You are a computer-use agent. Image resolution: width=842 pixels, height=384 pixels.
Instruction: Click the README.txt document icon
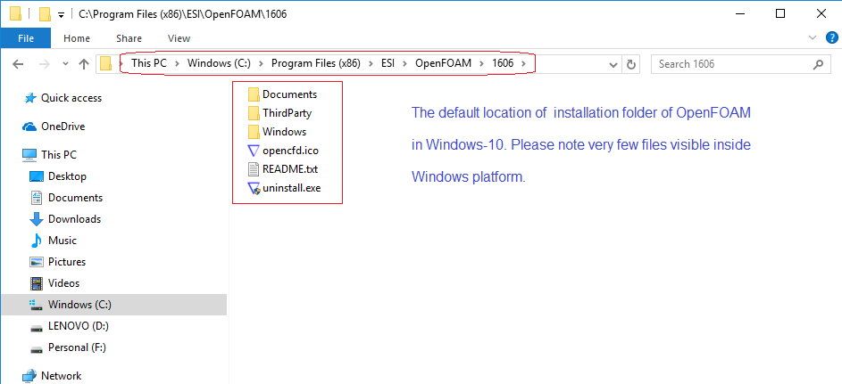tap(254, 169)
